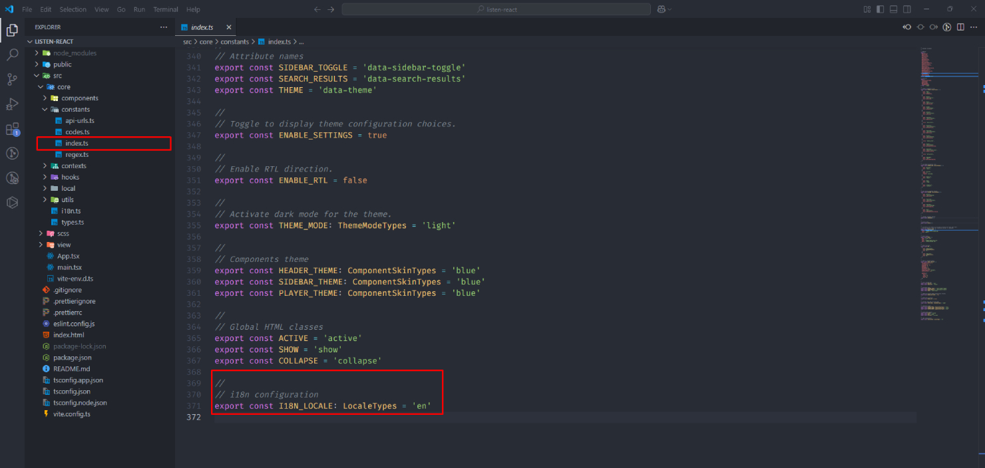Open the Search view in activity bar
This screenshot has height=468, width=985.
12,55
